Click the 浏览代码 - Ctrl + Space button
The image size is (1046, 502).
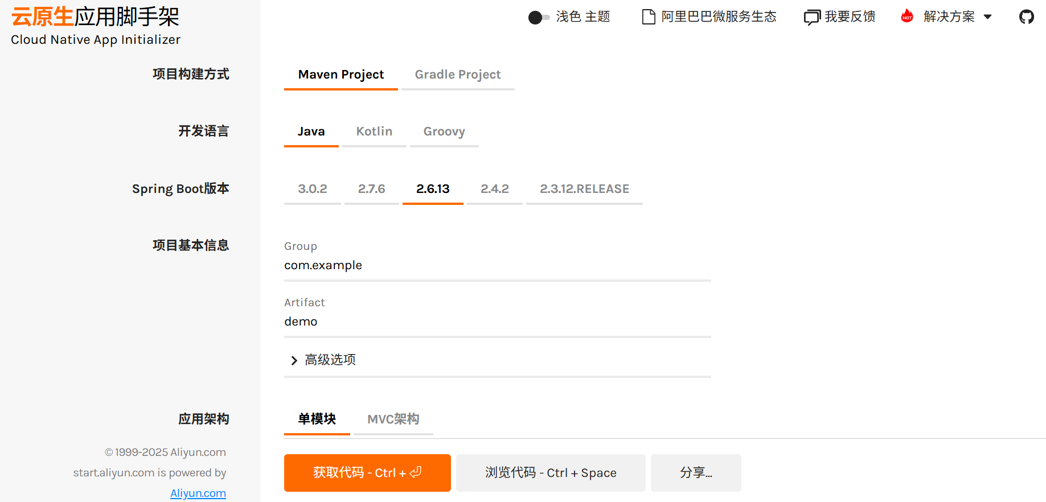click(x=551, y=473)
